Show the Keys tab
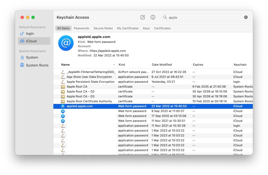This screenshot has width=268, height=175. pyautogui.click(x=146, y=28)
